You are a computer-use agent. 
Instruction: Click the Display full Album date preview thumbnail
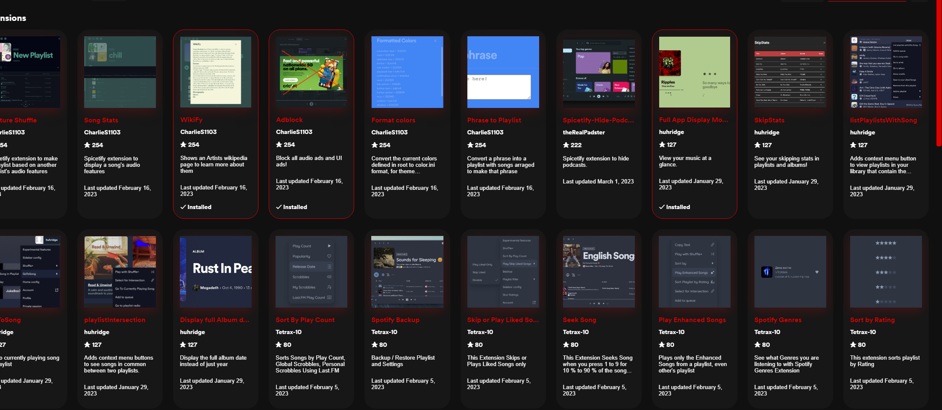tap(215, 272)
